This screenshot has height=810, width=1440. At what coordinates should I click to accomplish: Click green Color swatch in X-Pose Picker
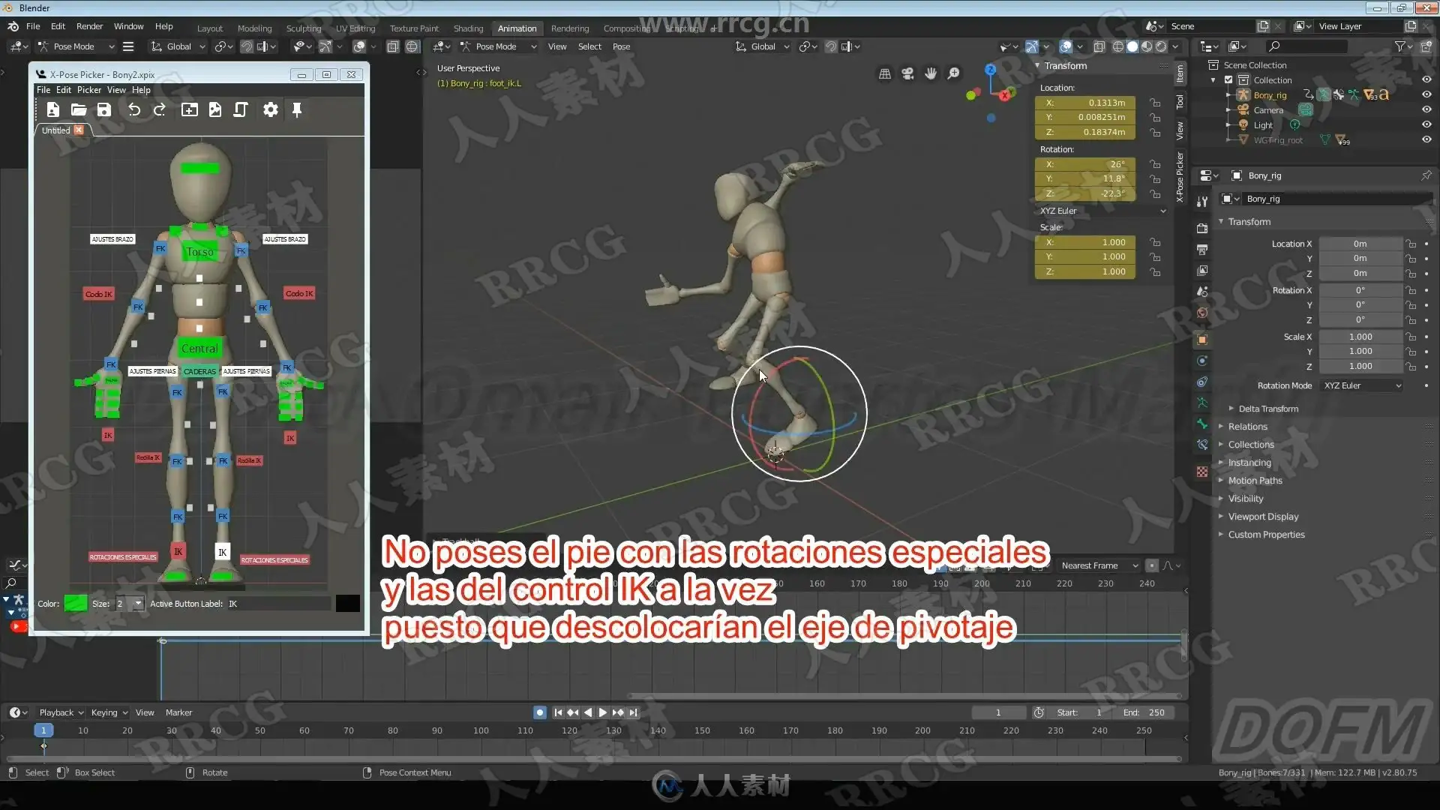(76, 604)
